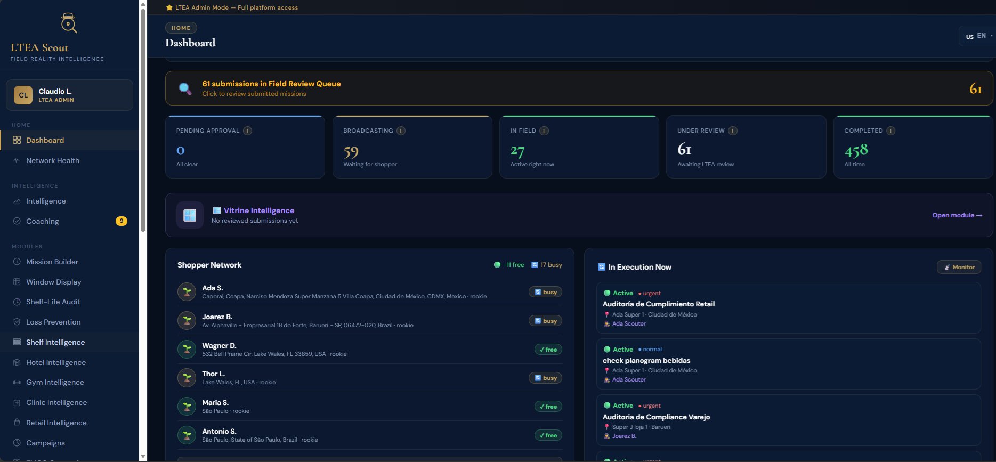Open the US EN language dropdown
Viewport: 996px width, 462px height.
coord(978,36)
